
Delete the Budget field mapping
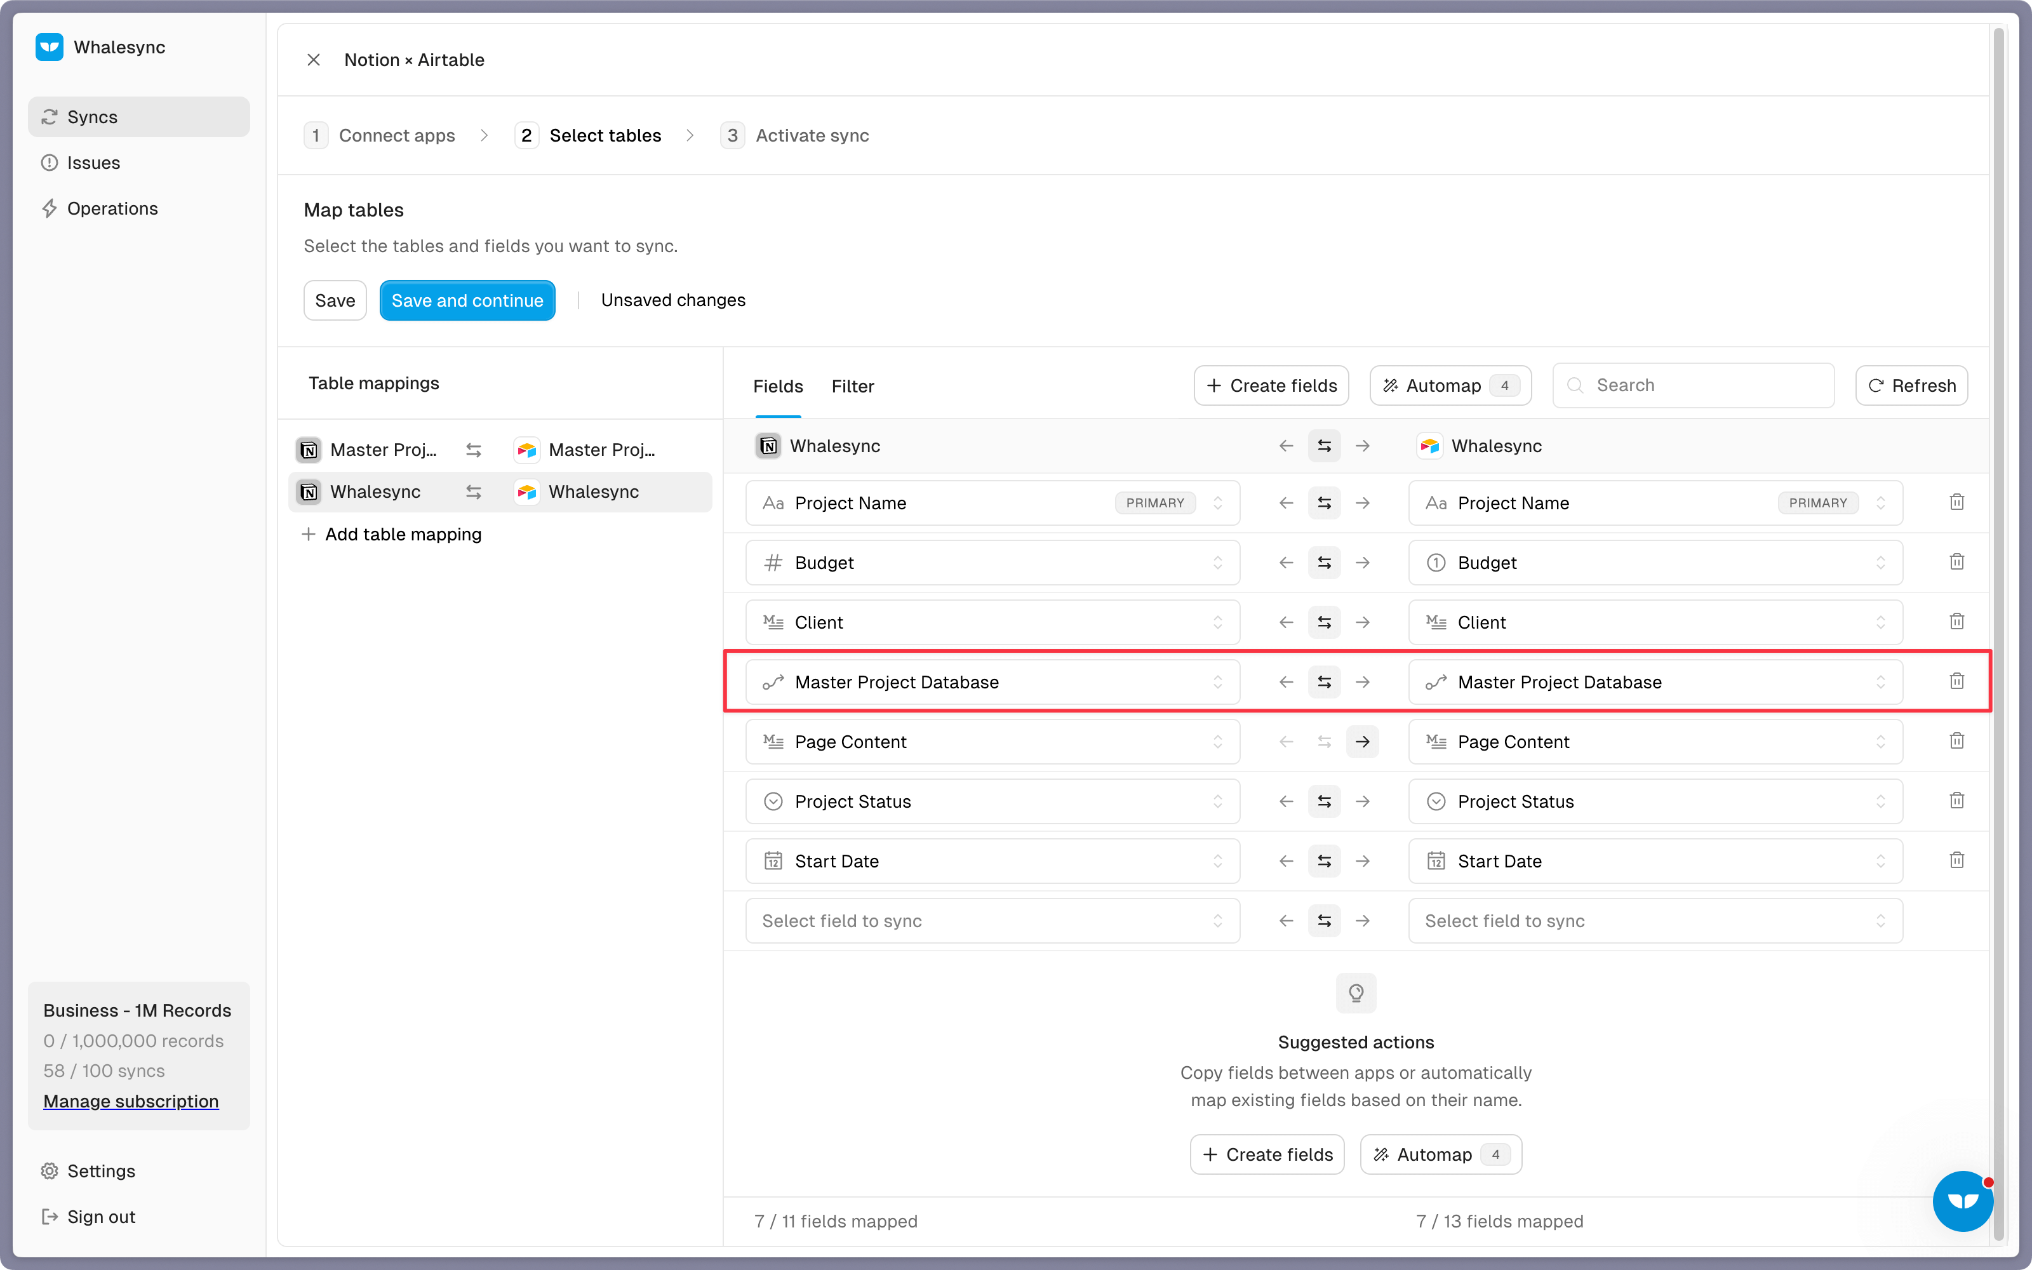(x=1956, y=562)
